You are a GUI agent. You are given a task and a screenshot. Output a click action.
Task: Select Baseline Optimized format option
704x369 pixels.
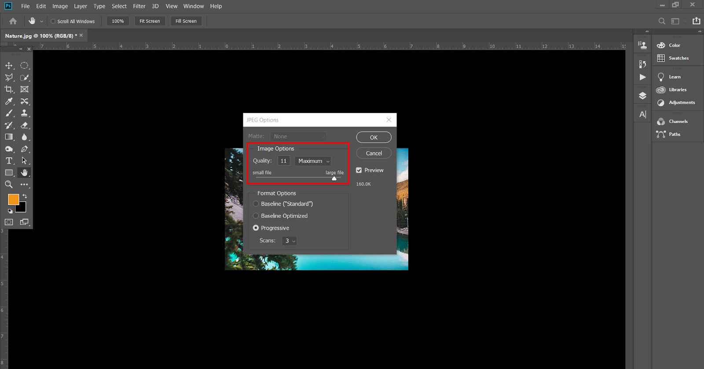256,216
